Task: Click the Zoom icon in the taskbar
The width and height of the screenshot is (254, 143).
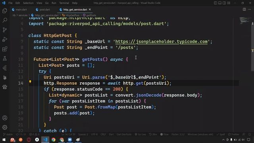Action: tap(70, 139)
